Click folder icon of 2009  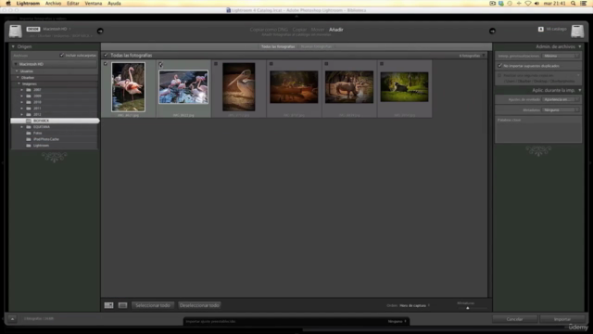(x=29, y=96)
